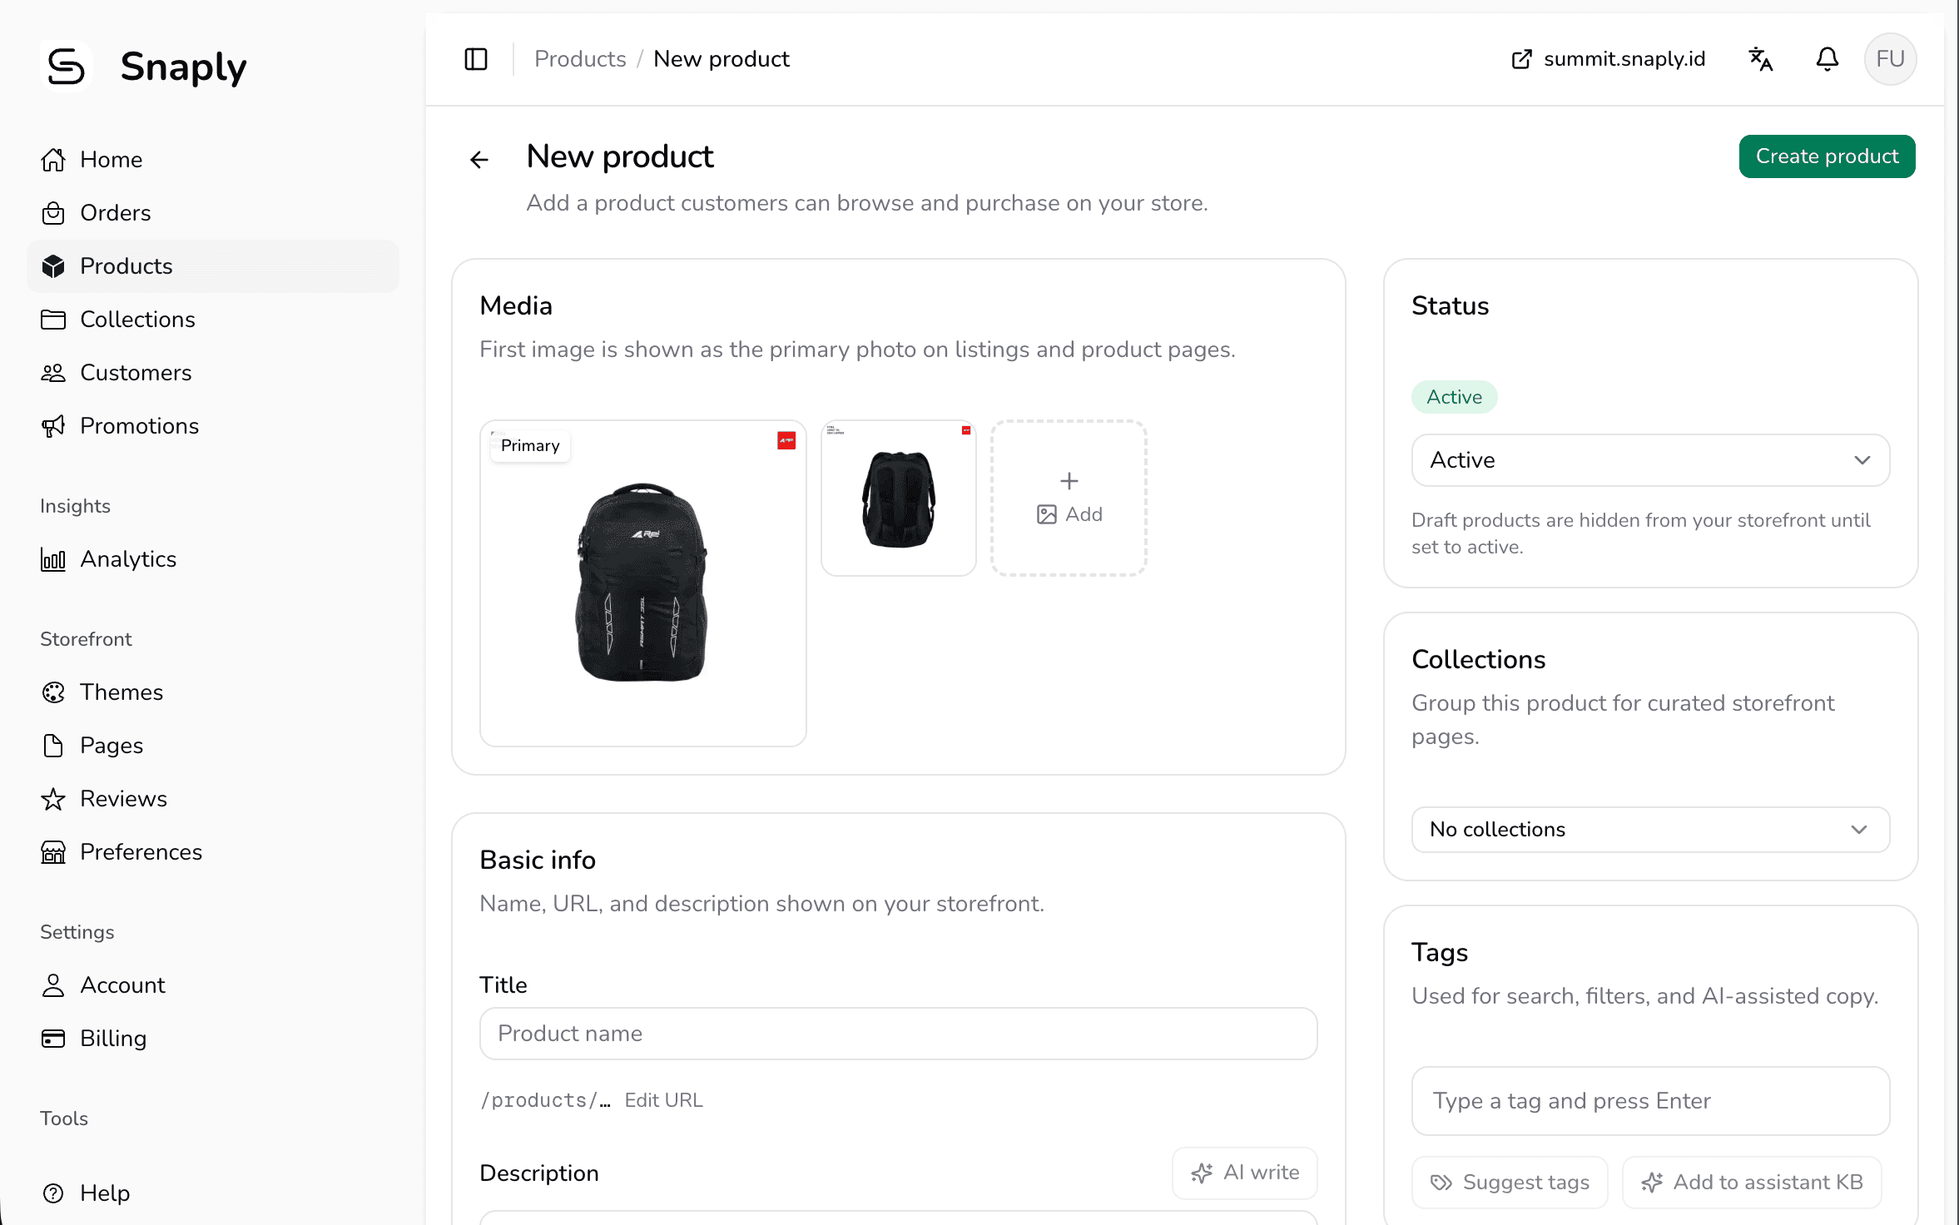The width and height of the screenshot is (1959, 1225).
Task: Click the tag icon on Suggest tags
Action: click(x=1441, y=1183)
